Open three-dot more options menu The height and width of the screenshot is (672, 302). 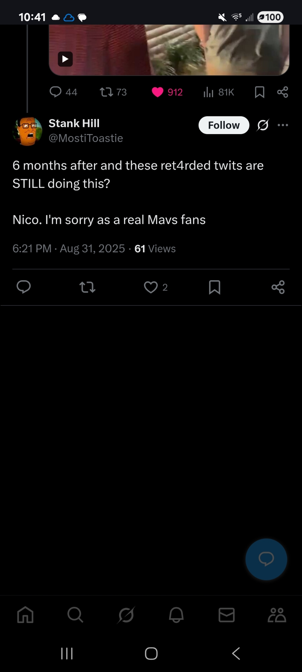point(283,125)
